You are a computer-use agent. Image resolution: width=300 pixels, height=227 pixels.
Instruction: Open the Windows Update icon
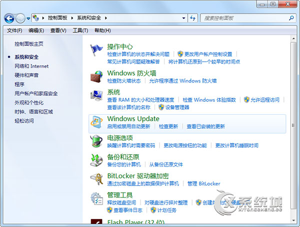(96, 122)
